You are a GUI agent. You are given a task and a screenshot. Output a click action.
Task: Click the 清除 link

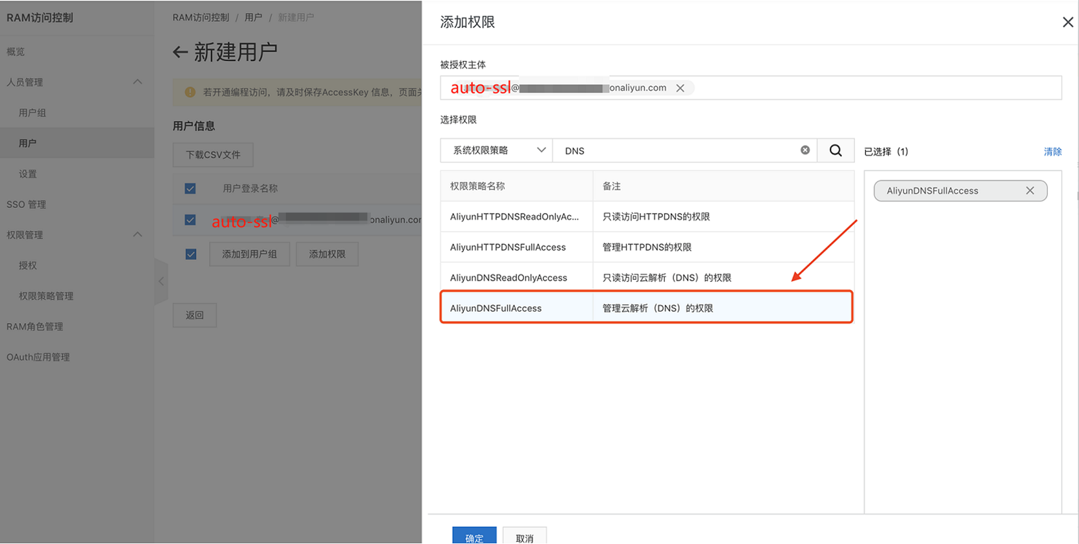(x=1053, y=151)
